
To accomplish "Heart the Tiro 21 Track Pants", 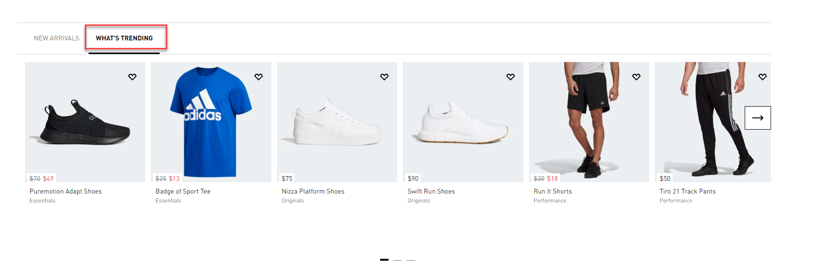I will tap(763, 77).
